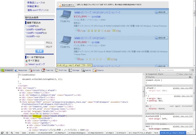Open 特集記事 link in sidebar
The height and width of the screenshot is (135, 196).
[x=32, y=6]
